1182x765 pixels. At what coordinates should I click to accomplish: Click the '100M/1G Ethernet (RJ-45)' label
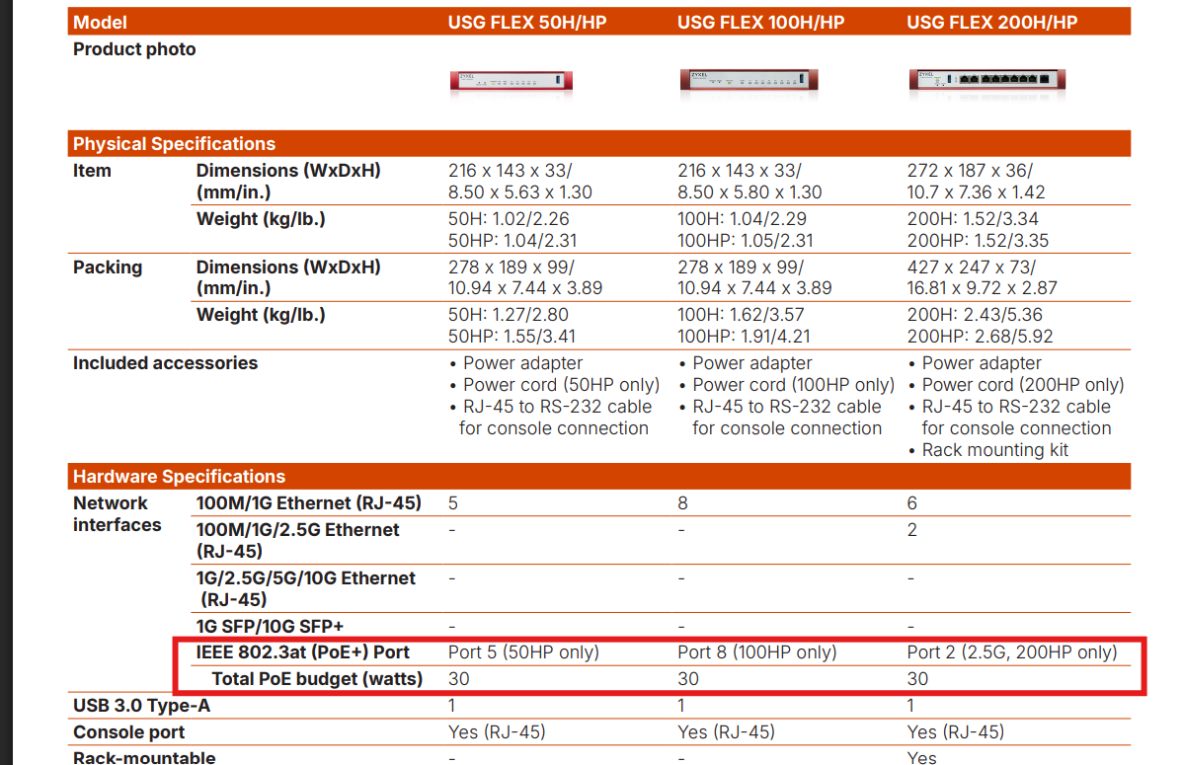pyautogui.click(x=308, y=503)
